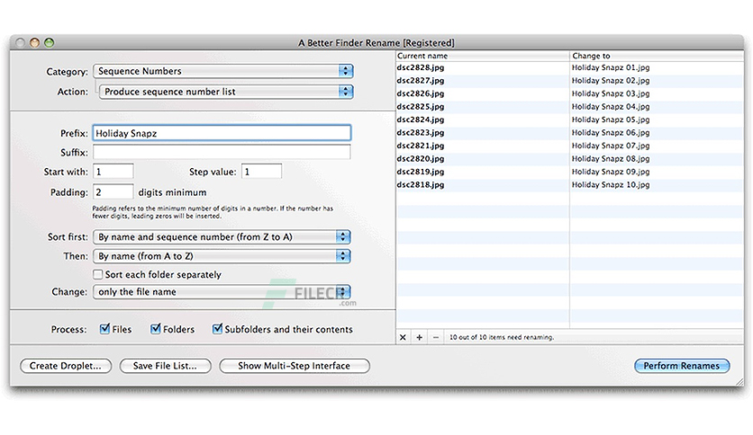Select file dsc2823.jpg
This screenshot has width=753, height=435.
pyautogui.click(x=421, y=132)
